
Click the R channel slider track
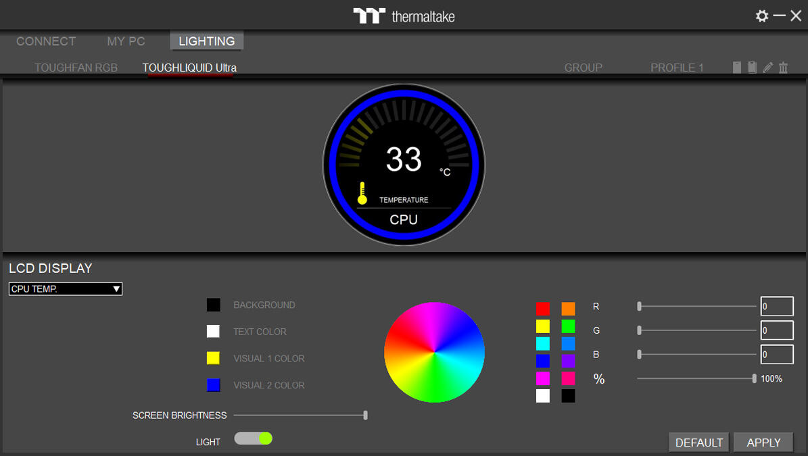(x=696, y=306)
